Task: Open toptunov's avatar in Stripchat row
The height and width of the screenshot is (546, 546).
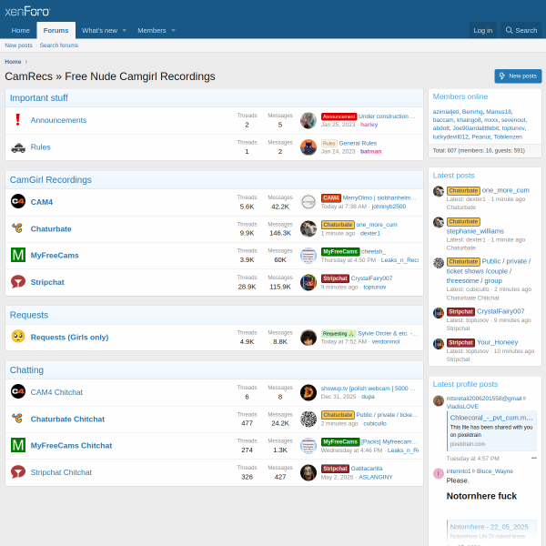Action: coord(308,282)
